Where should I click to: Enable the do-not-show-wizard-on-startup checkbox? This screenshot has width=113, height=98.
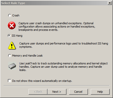(9, 81)
